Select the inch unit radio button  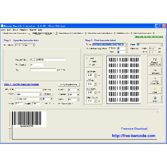click(42, 104)
